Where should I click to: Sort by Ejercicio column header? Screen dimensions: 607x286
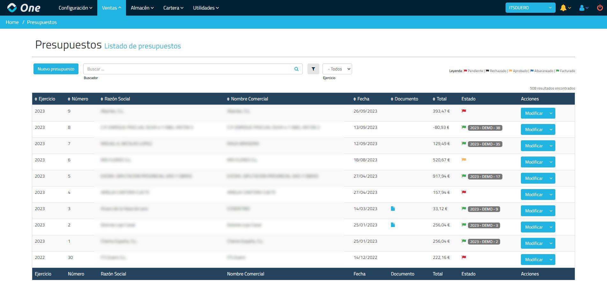pyautogui.click(x=45, y=99)
